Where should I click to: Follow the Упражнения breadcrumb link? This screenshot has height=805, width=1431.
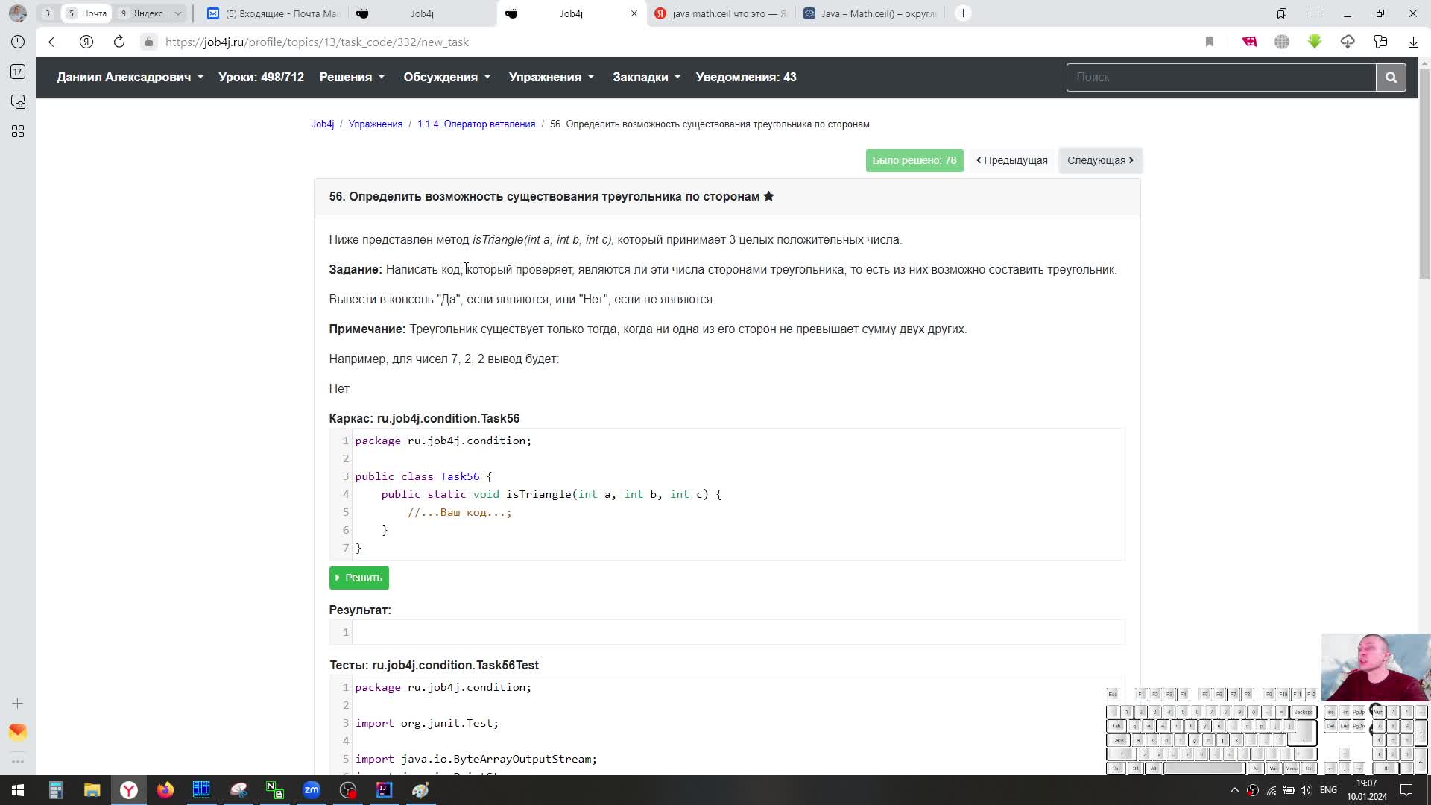tap(376, 124)
